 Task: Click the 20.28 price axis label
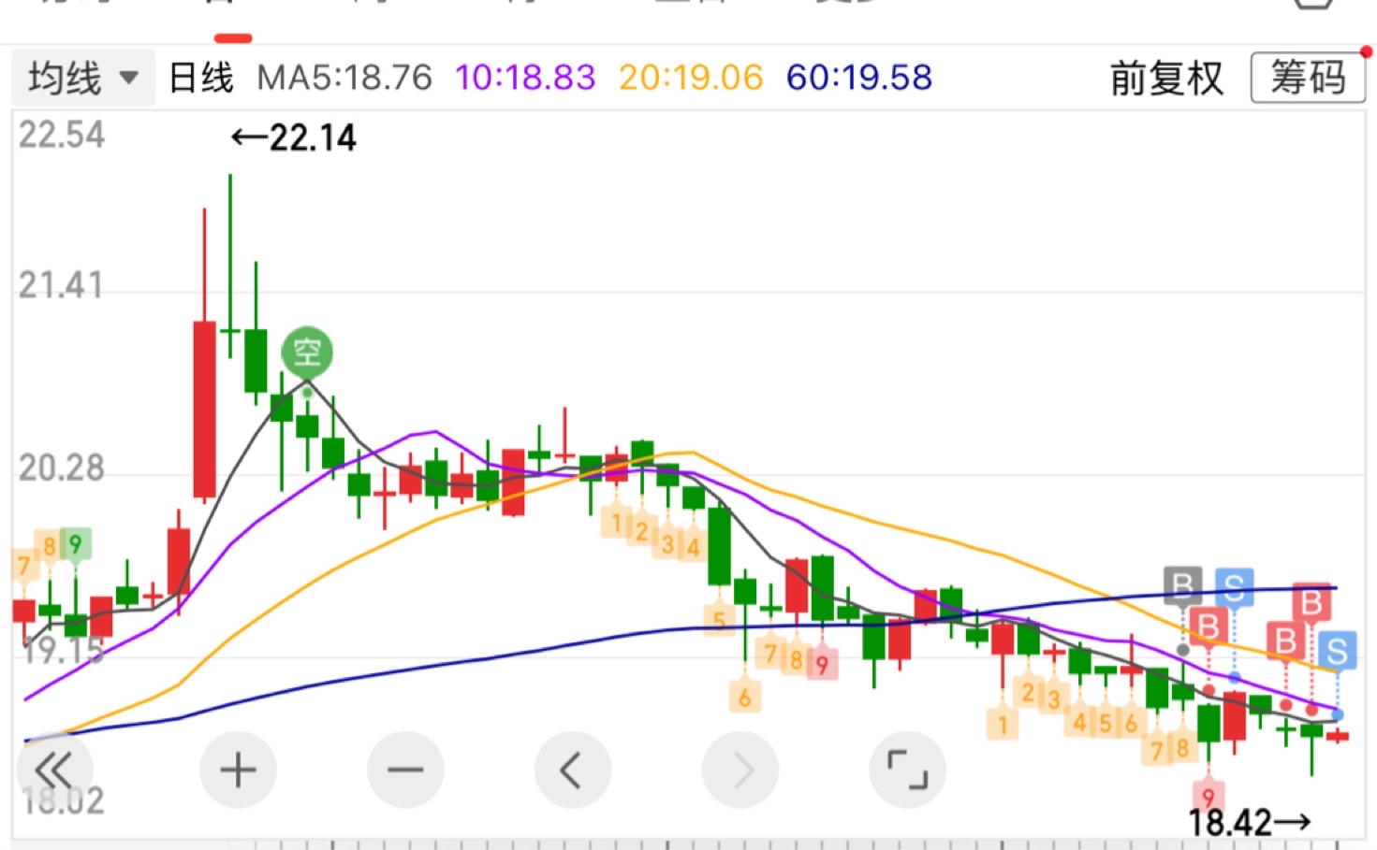click(61, 468)
